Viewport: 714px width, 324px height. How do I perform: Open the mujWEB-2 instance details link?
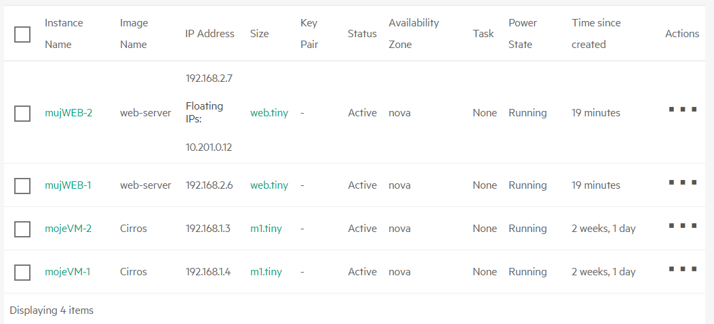[68, 113]
